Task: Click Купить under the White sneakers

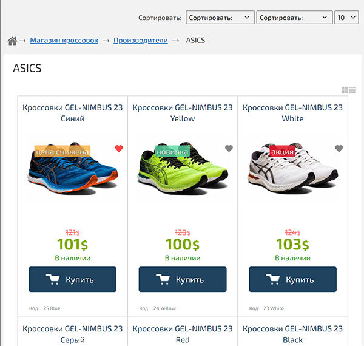Action: pyautogui.click(x=293, y=279)
